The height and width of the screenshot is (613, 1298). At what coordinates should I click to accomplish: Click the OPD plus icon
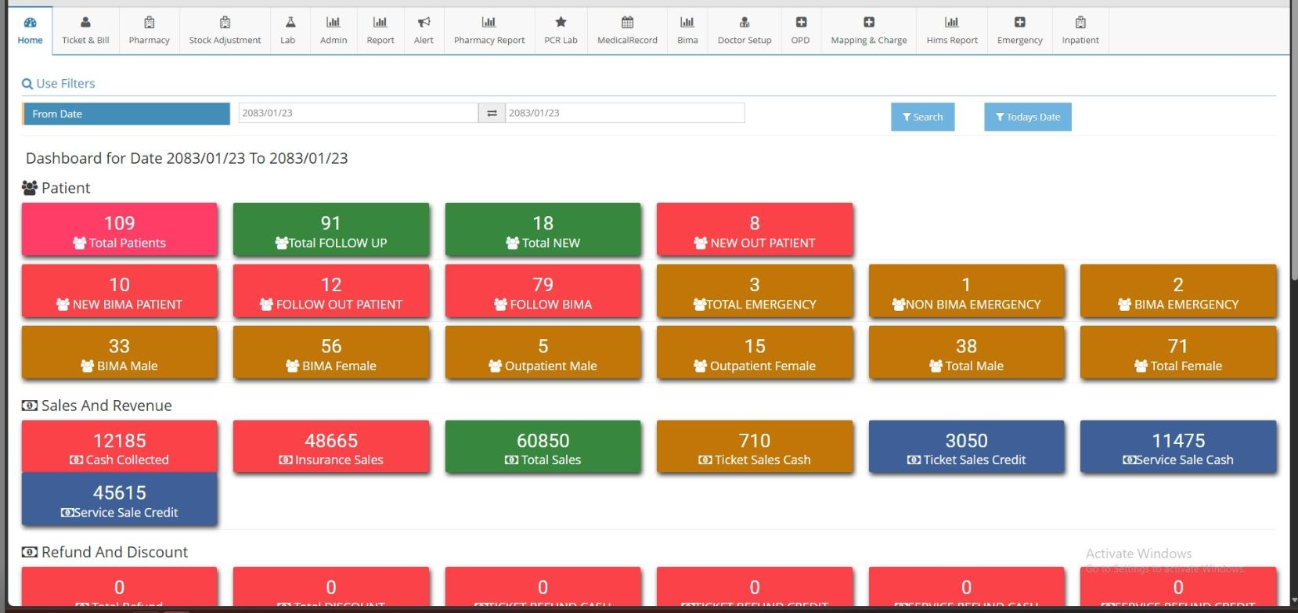click(x=801, y=23)
